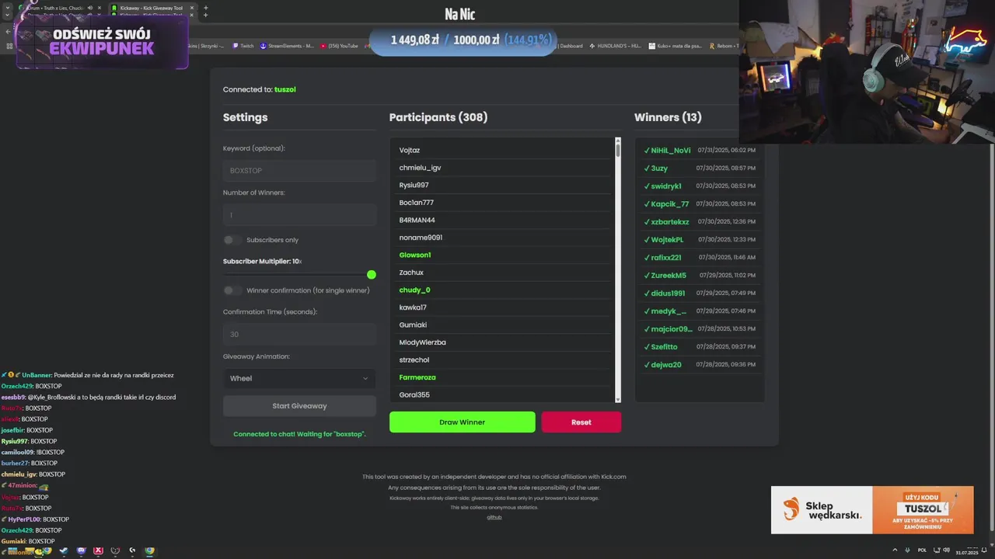The height and width of the screenshot is (559, 995).
Task: Click the participants list scroll-down arrow
Action: (x=618, y=399)
